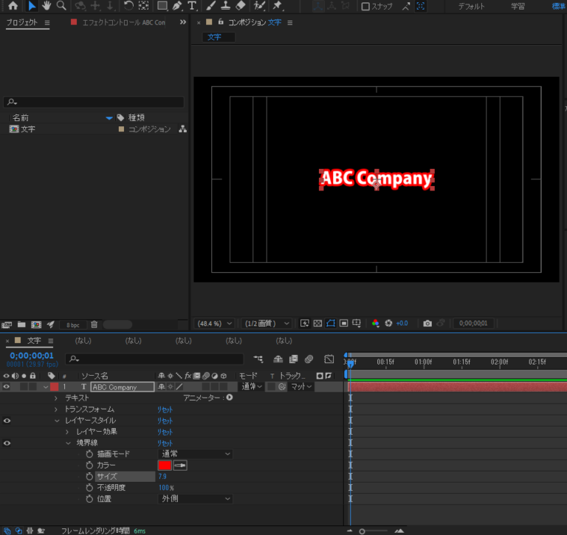The height and width of the screenshot is (535, 567).
Task: Select the Pen tool
Action: [177, 6]
